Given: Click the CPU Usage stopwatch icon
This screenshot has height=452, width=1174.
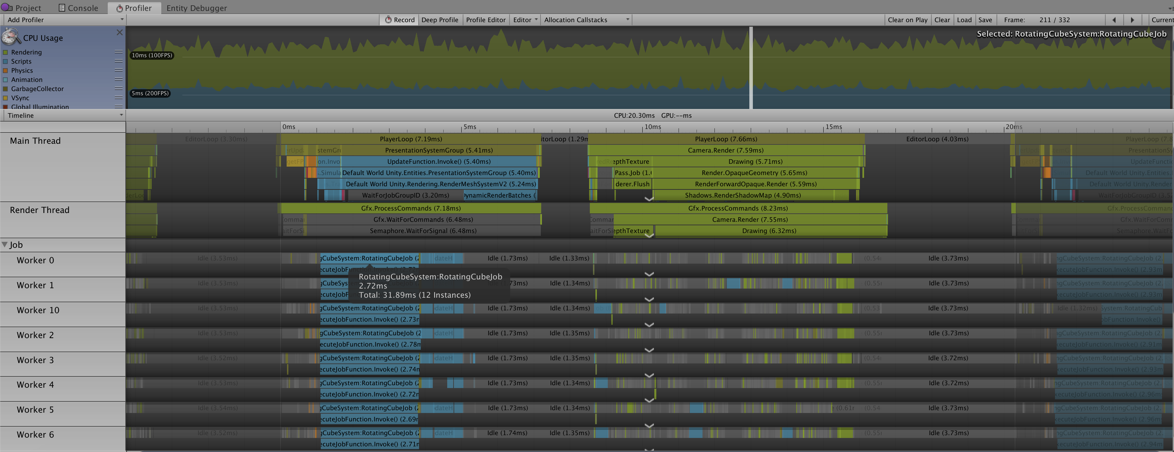Looking at the screenshot, I should pos(11,37).
